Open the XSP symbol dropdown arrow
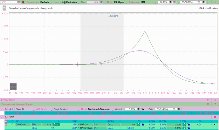Image resolution: width=219 pixels, height=130 pixels. coord(19,2)
